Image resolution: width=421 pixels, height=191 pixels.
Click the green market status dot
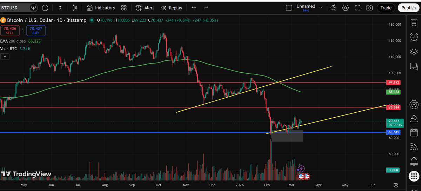(x=92, y=20)
